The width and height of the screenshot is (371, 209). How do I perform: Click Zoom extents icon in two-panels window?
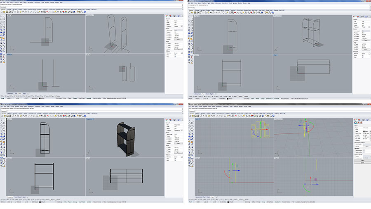point(36,12)
